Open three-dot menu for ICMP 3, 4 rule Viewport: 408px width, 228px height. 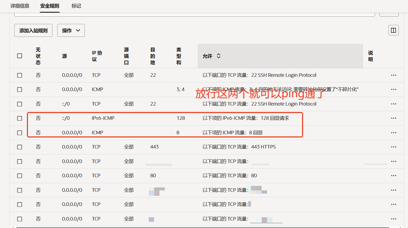click(393, 89)
